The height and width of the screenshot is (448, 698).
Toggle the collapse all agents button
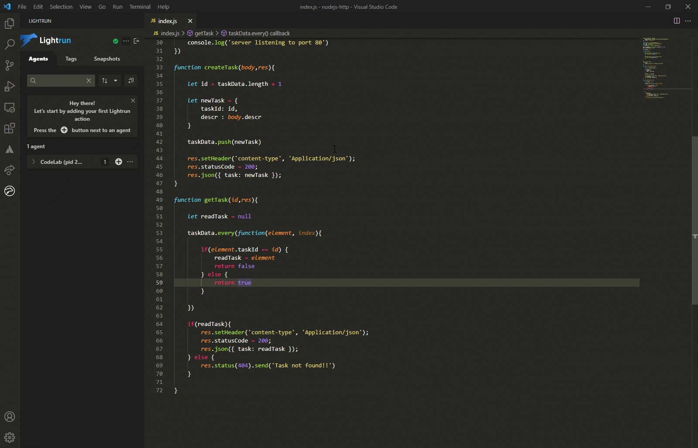[131, 81]
